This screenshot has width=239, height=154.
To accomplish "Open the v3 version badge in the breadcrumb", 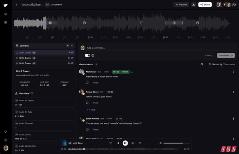I will (47, 4).
